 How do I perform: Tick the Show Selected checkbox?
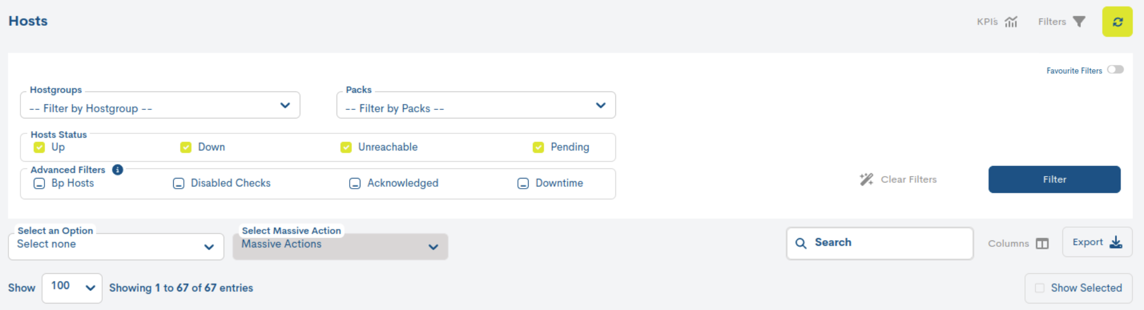click(1039, 288)
